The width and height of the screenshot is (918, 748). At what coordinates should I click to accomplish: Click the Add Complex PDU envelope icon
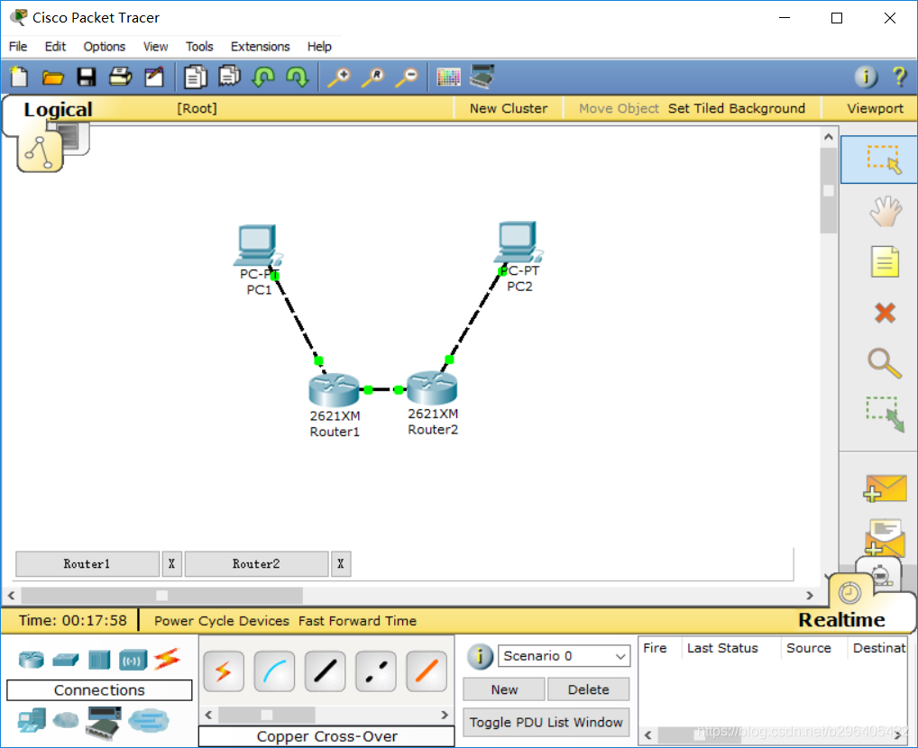[885, 538]
